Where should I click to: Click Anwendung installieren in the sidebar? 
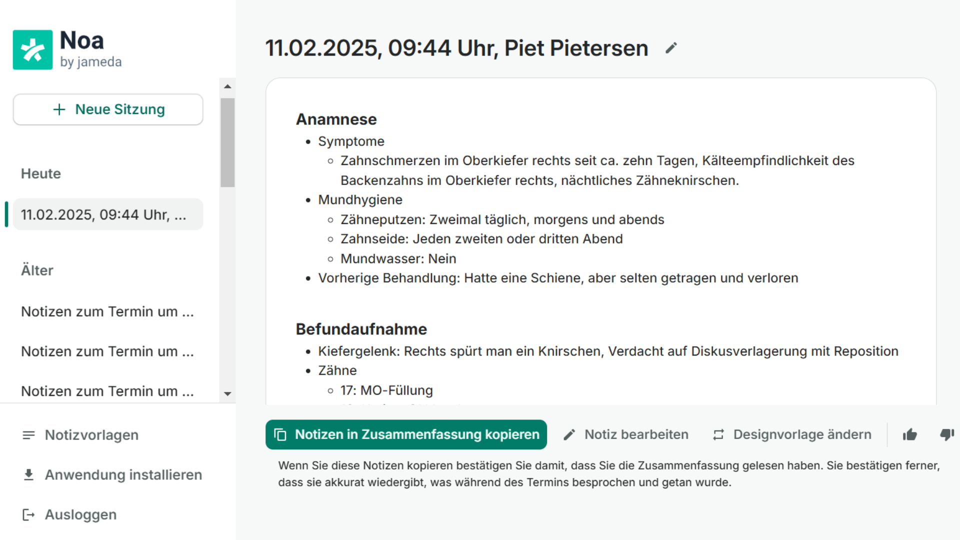coord(123,474)
